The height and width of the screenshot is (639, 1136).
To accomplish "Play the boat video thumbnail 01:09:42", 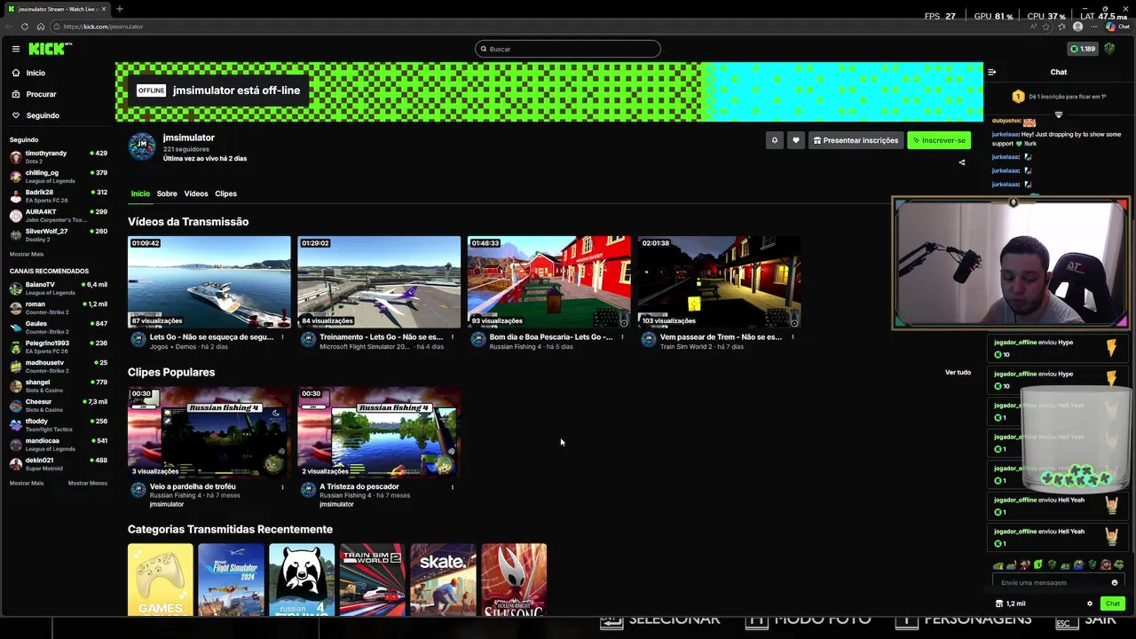I will click(x=209, y=282).
